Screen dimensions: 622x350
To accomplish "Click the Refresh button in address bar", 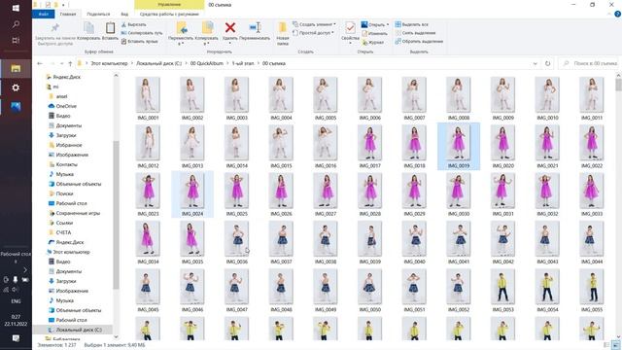I will [x=548, y=63].
